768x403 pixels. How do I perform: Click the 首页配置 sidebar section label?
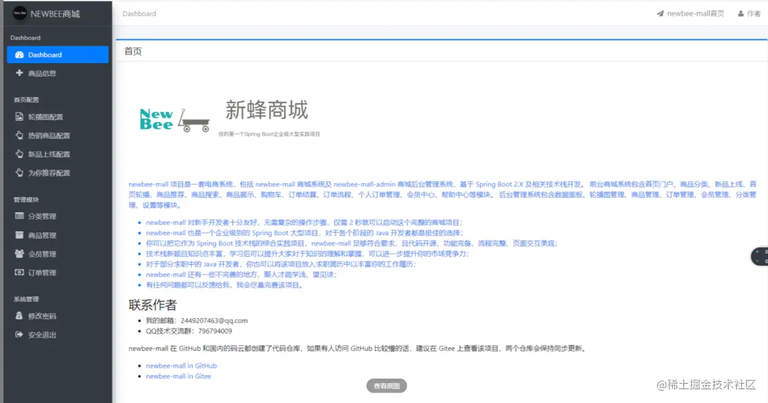pyautogui.click(x=26, y=100)
